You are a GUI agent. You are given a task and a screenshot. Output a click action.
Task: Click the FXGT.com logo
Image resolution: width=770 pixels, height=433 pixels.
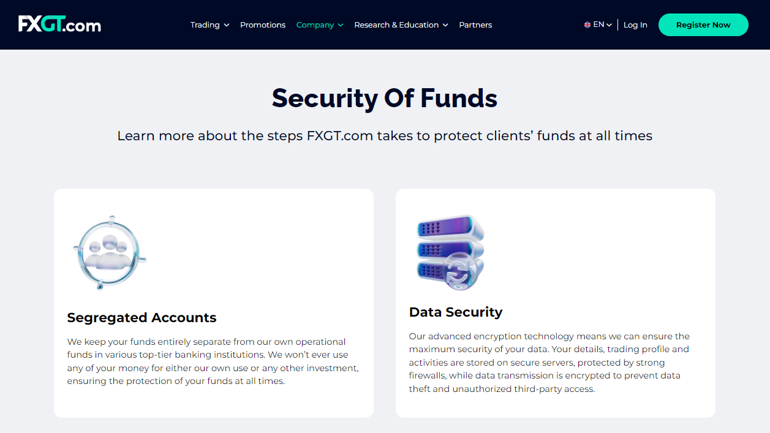59,24
